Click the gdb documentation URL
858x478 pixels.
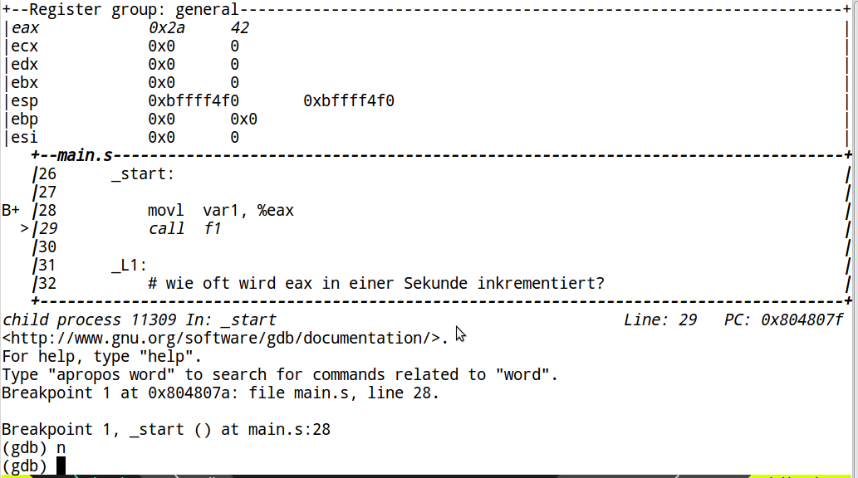(221, 339)
